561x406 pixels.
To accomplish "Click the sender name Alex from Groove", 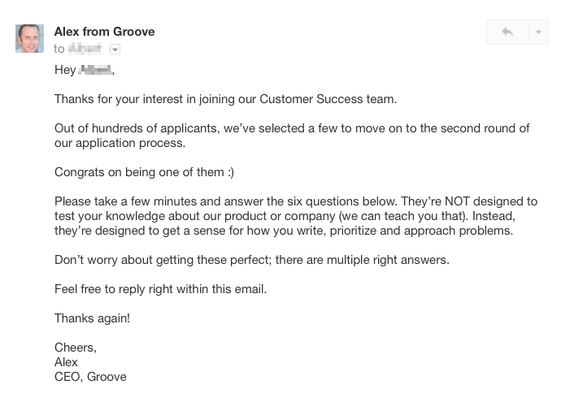I will point(104,32).
